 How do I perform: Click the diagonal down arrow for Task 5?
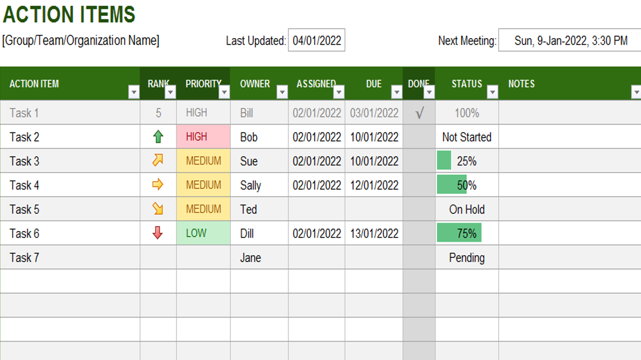[x=158, y=209]
